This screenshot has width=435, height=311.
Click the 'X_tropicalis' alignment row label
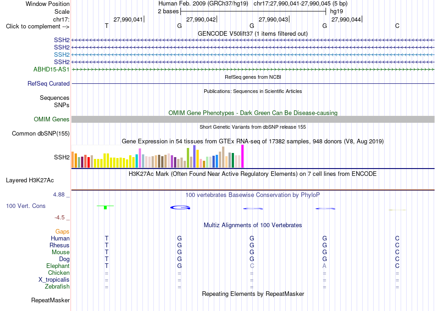click(54, 280)
